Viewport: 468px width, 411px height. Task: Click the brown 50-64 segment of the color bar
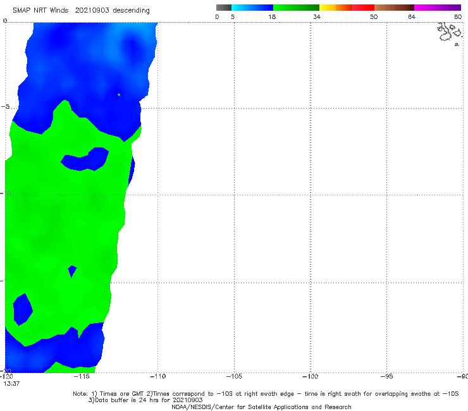pos(394,8)
